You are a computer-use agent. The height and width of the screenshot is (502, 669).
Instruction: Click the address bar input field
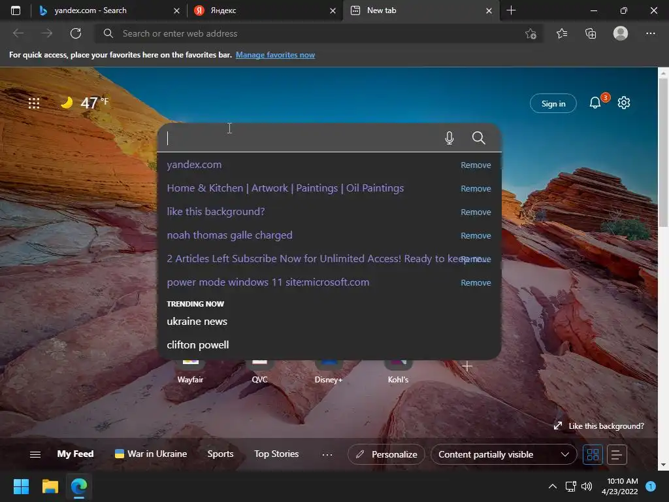(320, 33)
